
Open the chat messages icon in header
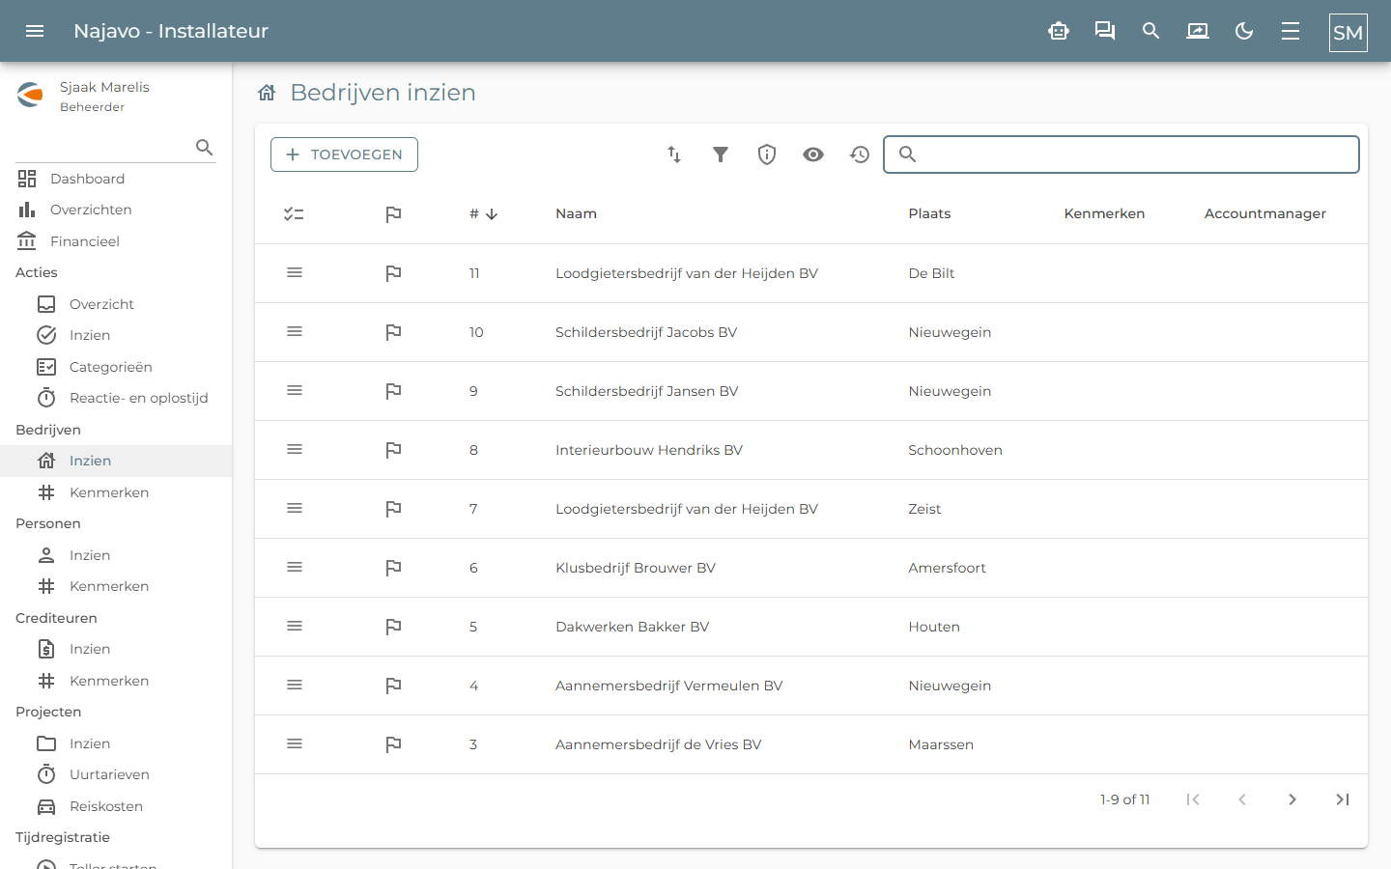pos(1105,31)
